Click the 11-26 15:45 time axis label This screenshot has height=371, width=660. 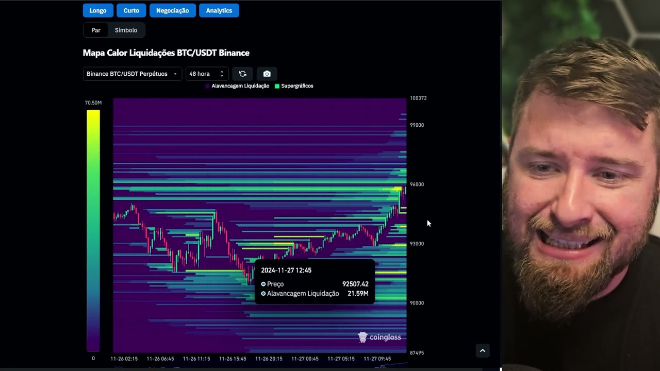click(233, 359)
